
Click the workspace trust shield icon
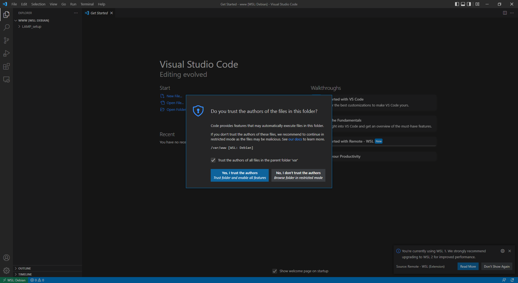point(198,111)
